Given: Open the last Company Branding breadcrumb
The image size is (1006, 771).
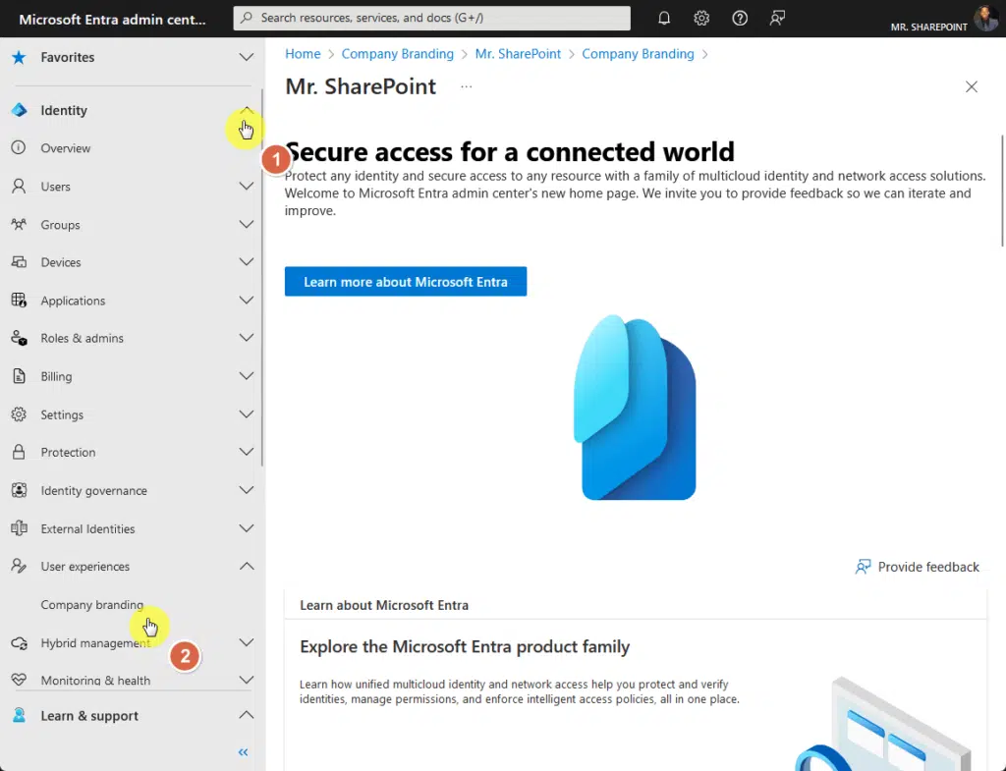Looking at the screenshot, I should coord(638,54).
